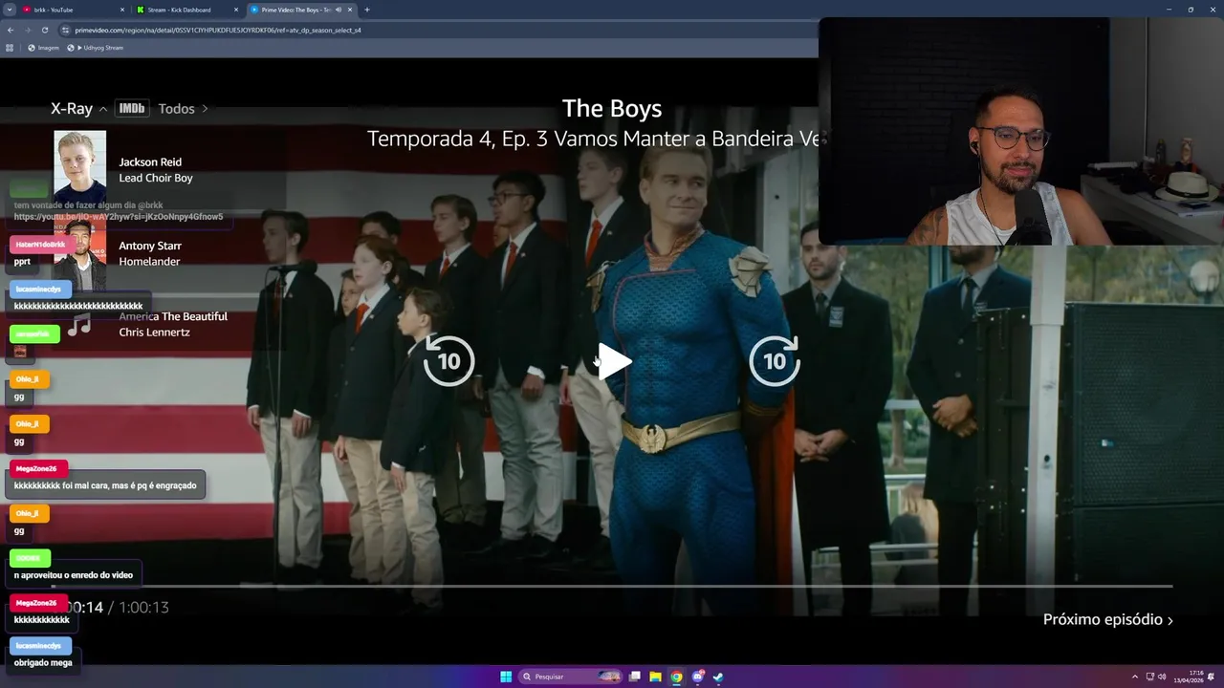Reload the current page

coord(46,30)
